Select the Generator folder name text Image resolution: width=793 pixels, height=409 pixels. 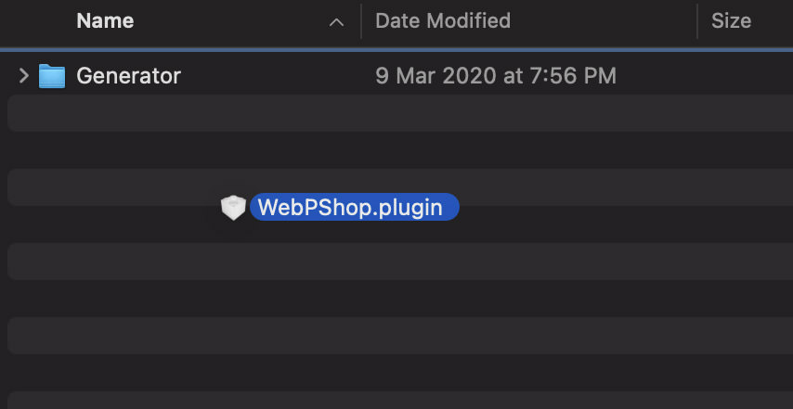[x=128, y=76]
